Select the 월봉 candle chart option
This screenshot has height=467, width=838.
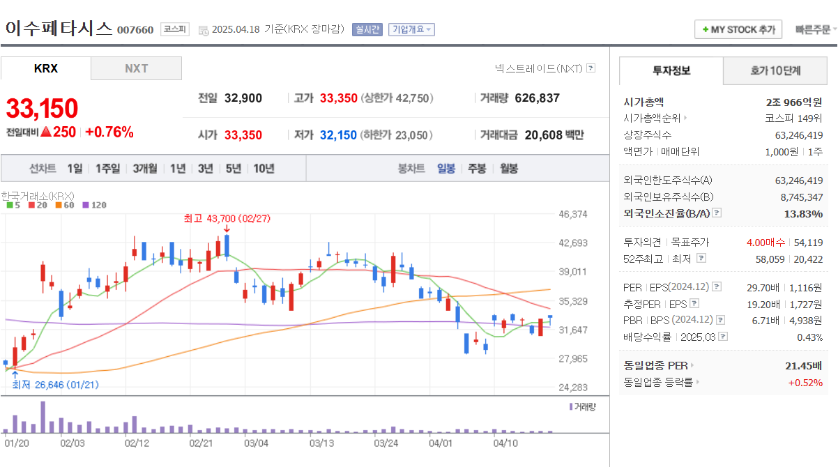[x=509, y=169]
